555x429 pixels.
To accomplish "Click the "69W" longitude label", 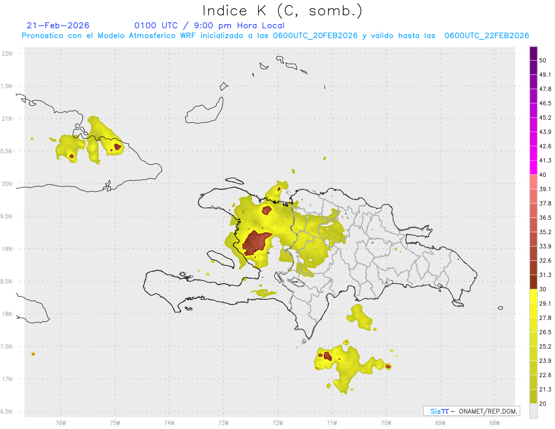I will tap(440, 423).
